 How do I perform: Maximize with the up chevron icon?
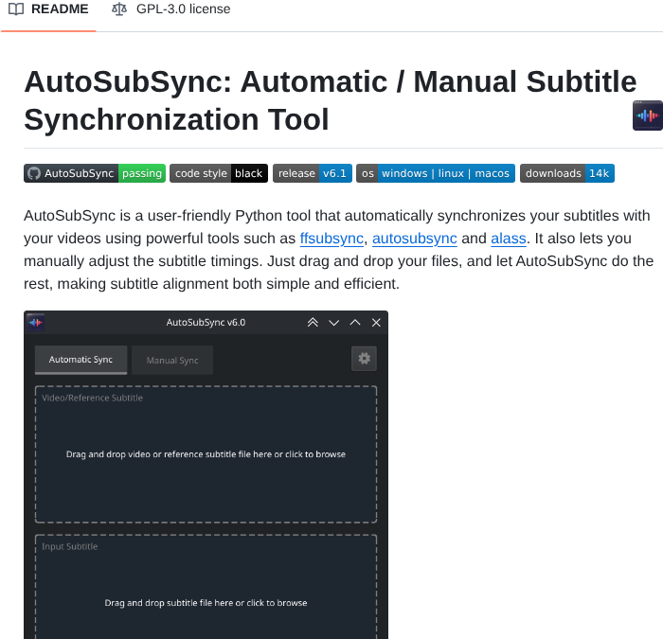(355, 323)
